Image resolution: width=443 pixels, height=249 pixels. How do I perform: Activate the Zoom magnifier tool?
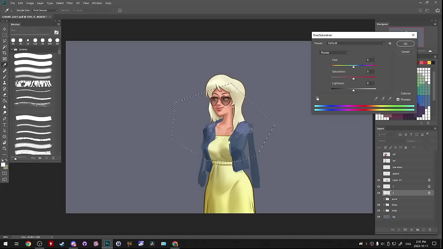coord(4,148)
